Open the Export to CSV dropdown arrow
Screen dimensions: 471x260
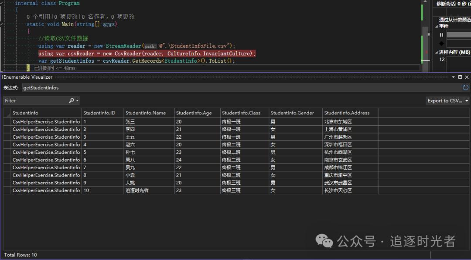(467, 101)
